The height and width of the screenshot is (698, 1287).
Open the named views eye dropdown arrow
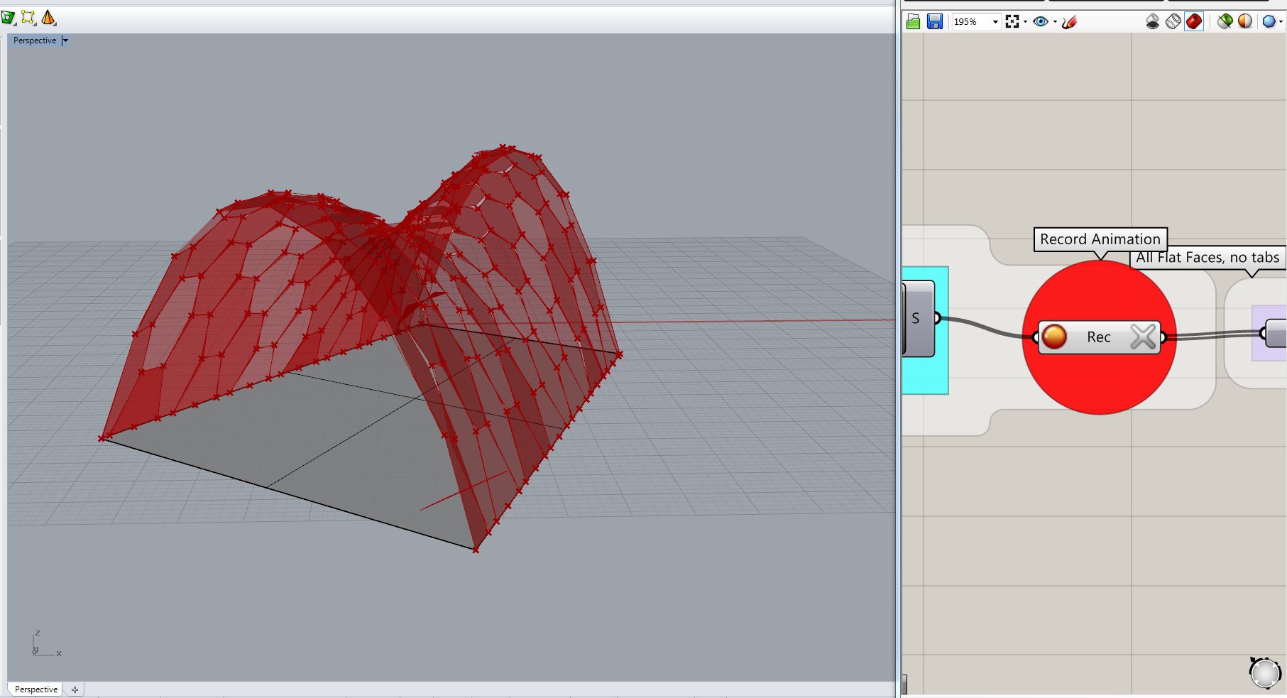pos(1055,22)
